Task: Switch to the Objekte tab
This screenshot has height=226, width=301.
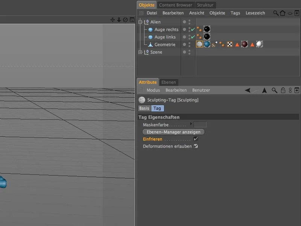Action: coord(147,5)
